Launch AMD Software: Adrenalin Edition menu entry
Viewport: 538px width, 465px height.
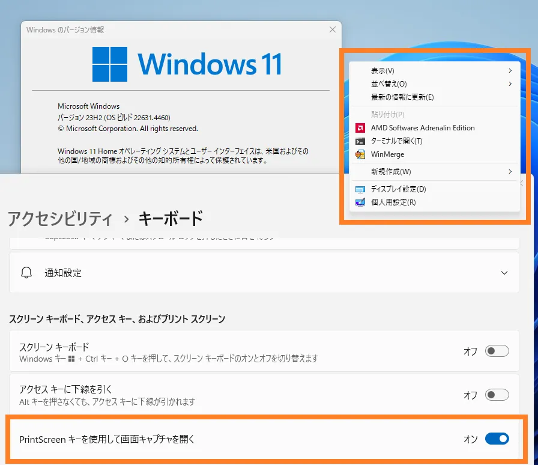pyautogui.click(x=435, y=128)
